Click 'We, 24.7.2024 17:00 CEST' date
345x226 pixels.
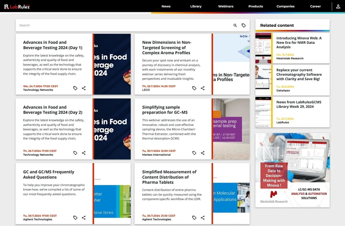click(41, 86)
